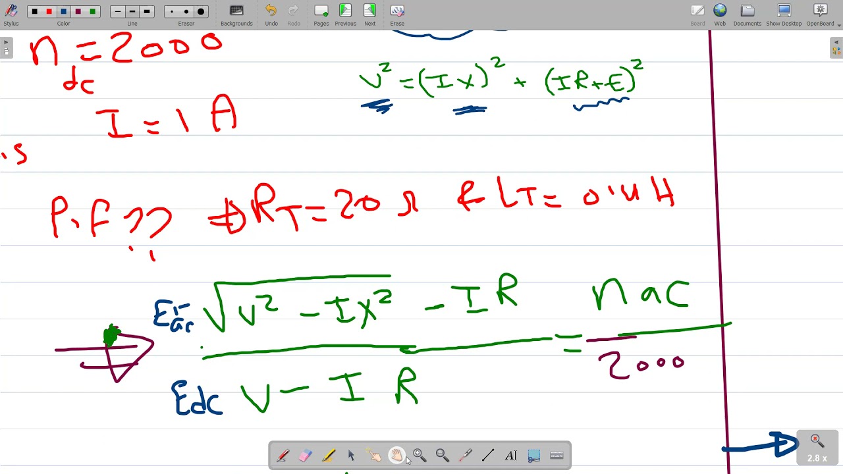Pick the large eraser size

tap(201, 12)
